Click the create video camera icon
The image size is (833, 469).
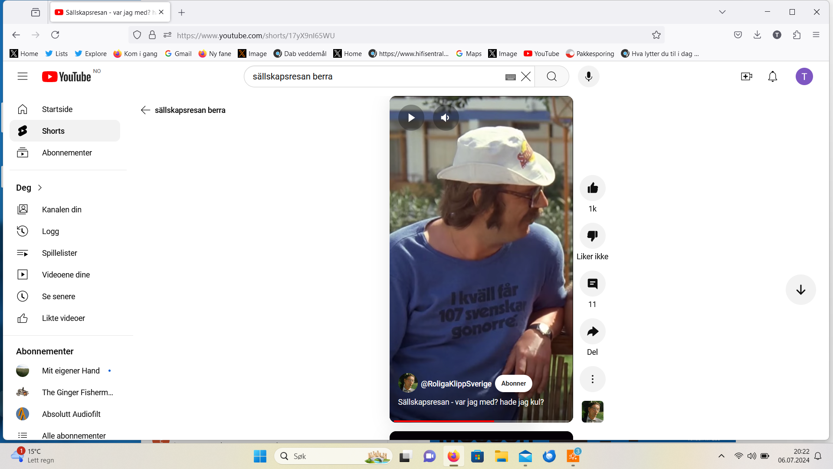click(x=746, y=76)
